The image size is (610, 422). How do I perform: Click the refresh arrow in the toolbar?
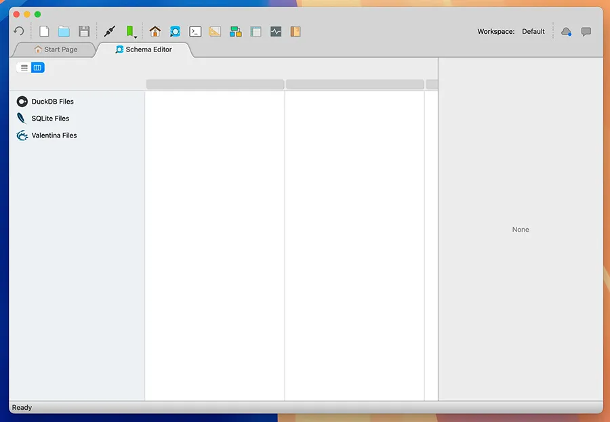pyautogui.click(x=19, y=31)
